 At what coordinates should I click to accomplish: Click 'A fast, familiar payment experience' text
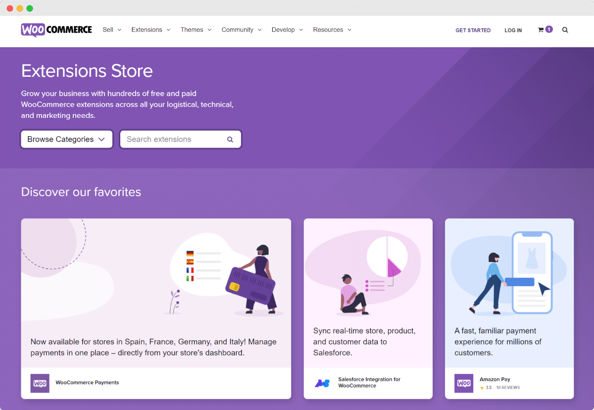pyautogui.click(x=498, y=342)
